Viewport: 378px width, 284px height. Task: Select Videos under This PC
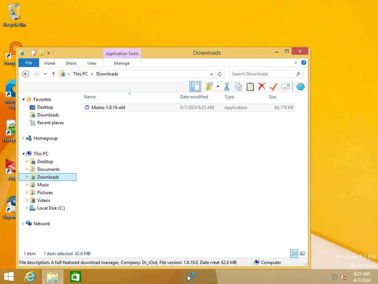click(x=44, y=200)
